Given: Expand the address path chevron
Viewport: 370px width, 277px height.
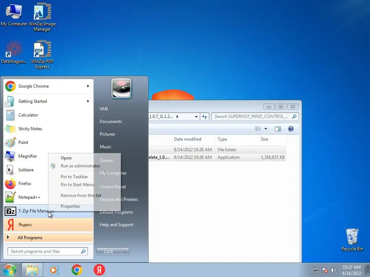Looking at the screenshot, I should (177, 116).
